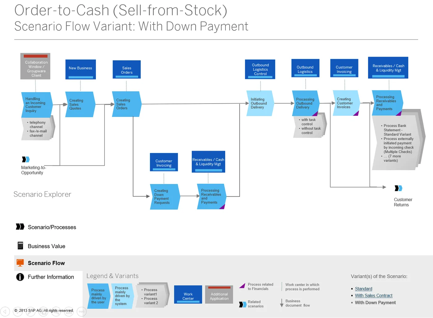Open the With Sales Contract variant link
This screenshot has height=318, width=433.
(374, 295)
